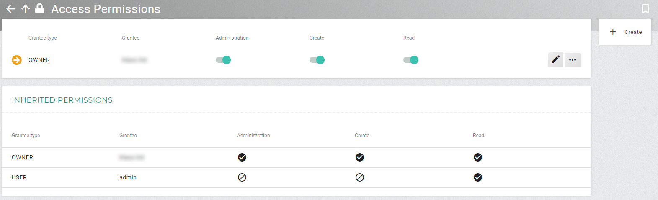Click the plus icon in the Create button

(613, 32)
